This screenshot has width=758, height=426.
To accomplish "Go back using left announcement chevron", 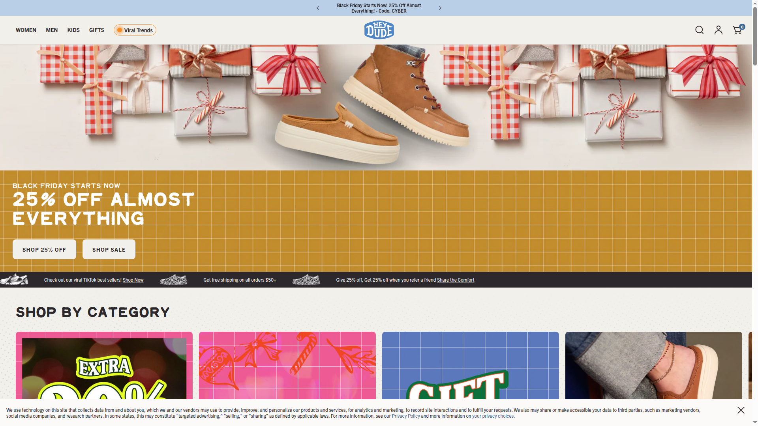I will [x=317, y=7].
